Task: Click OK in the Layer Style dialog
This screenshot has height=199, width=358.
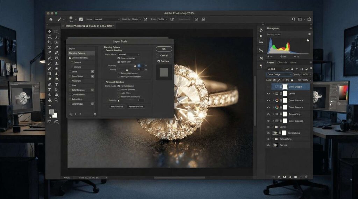Action: (x=164, y=49)
